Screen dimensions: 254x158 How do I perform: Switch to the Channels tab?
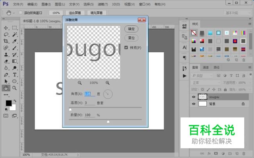tap(206, 67)
